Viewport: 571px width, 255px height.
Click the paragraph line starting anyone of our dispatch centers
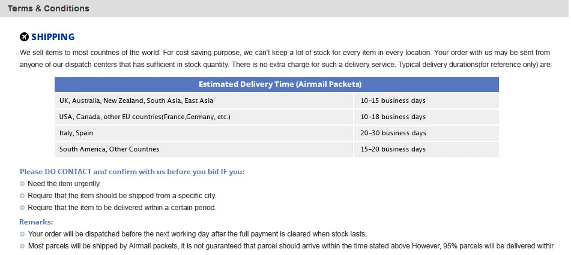pyautogui.click(x=286, y=65)
